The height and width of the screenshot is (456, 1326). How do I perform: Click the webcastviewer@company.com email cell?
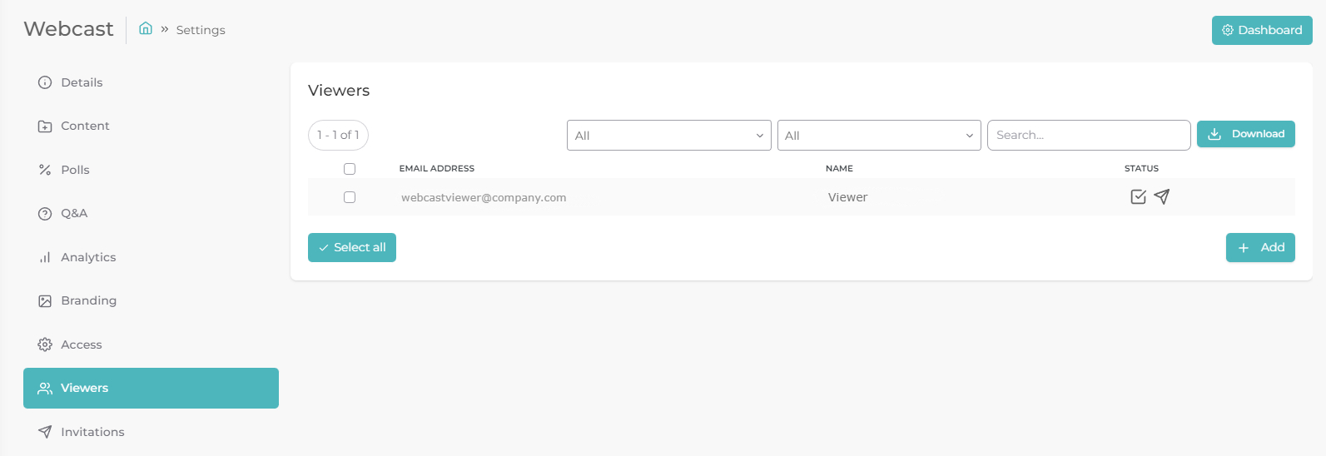pos(484,197)
